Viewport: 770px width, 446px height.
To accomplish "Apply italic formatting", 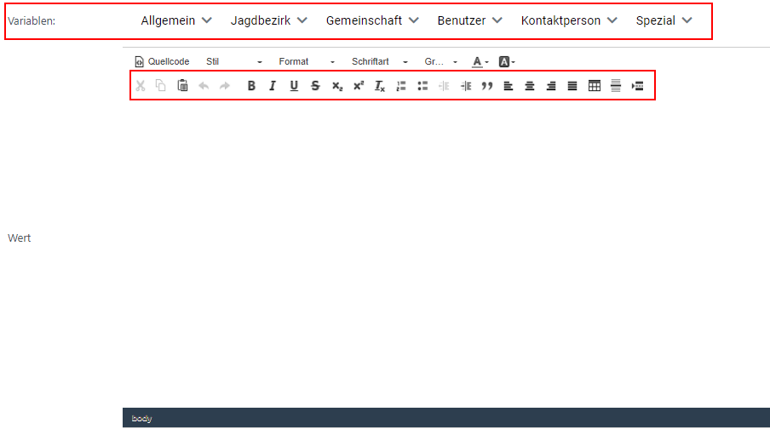I will [x=273, y=86].
